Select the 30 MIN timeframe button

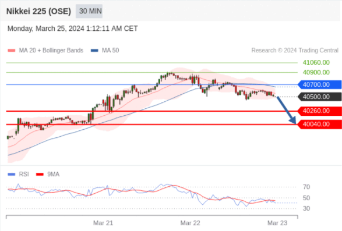click(89, 11)
